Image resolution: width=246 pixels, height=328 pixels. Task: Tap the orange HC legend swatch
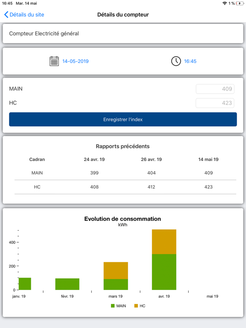click(136, 306)
